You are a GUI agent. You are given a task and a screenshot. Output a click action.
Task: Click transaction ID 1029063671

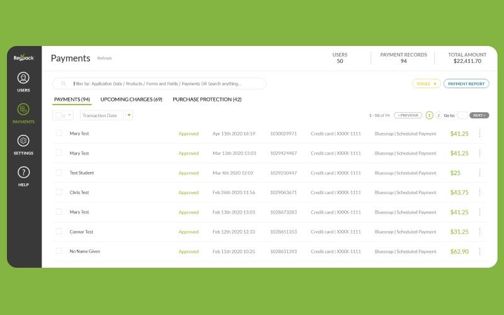283,192
